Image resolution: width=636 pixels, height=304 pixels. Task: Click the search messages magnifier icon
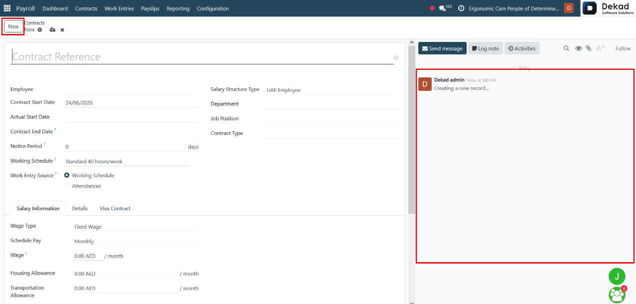[x=566, y=48]
